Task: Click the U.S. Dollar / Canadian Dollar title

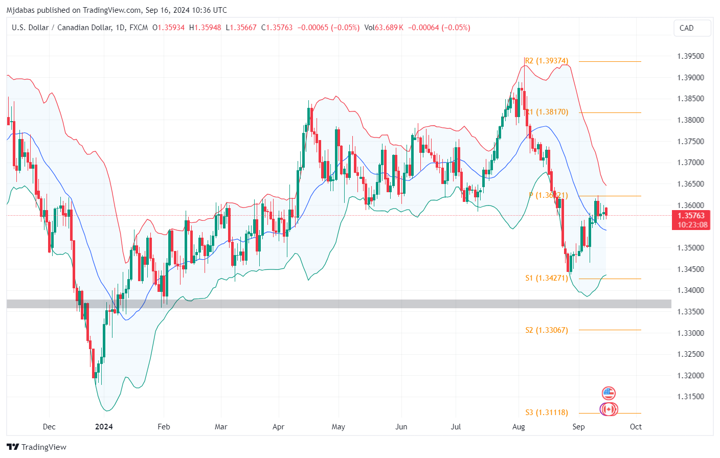Action: [61, 28]
